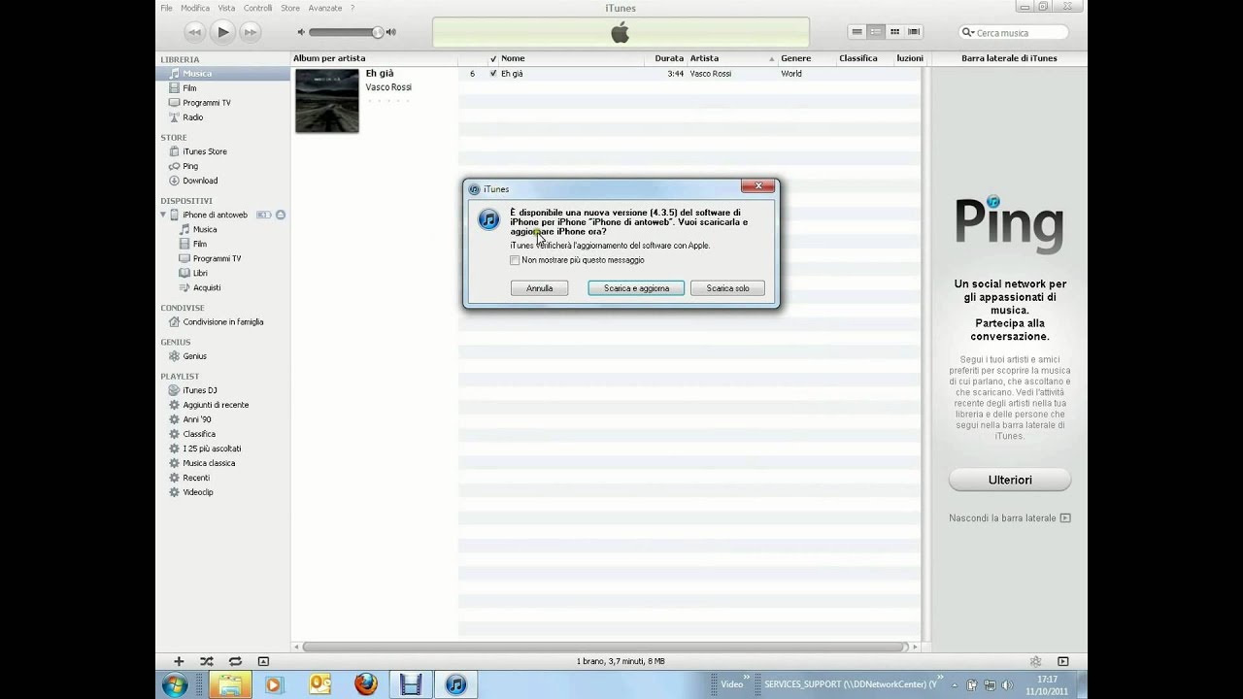
Task: Switch to song list view
Action: 857,32
